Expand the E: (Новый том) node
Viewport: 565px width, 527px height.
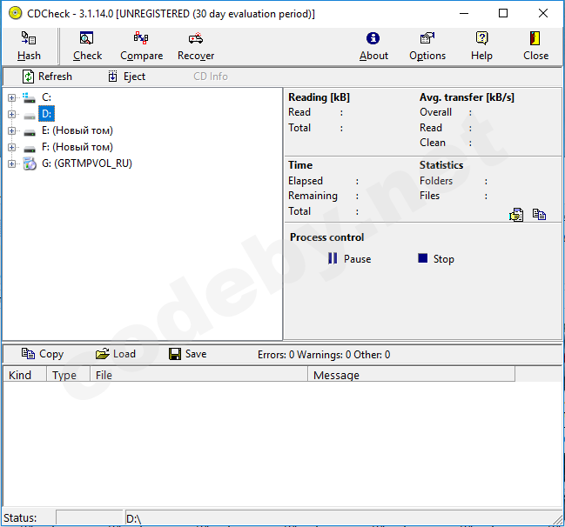(x=11, y=130)
